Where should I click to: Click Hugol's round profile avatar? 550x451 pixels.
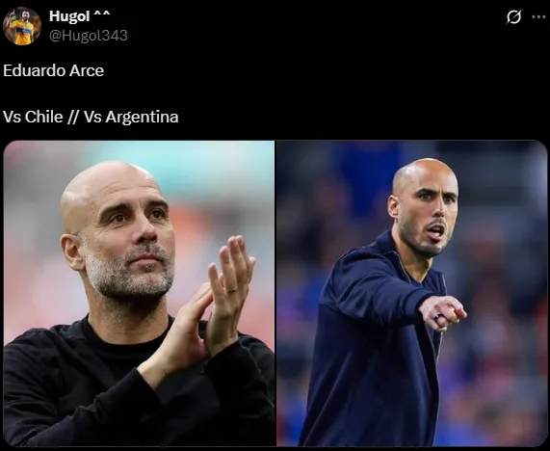pos(22,26)
